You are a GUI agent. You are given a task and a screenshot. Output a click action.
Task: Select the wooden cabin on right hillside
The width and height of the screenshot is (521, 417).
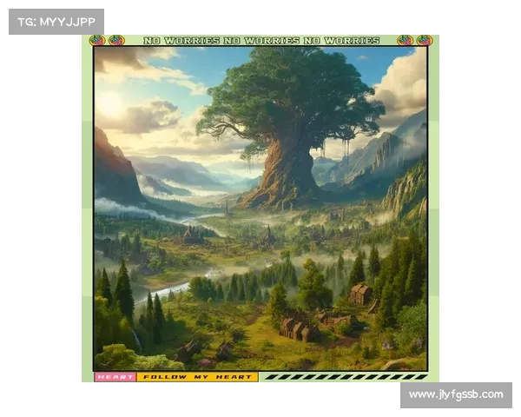click(360, 294)
